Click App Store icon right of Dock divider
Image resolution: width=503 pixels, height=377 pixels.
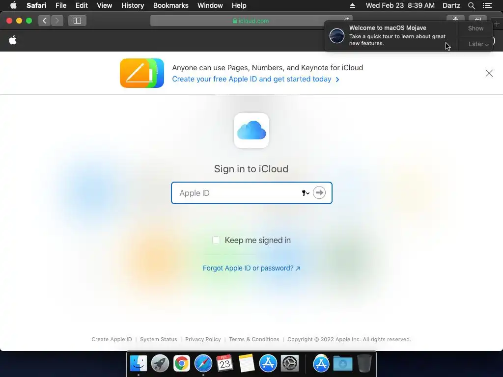pyautogui.click(x=321, y=364)
